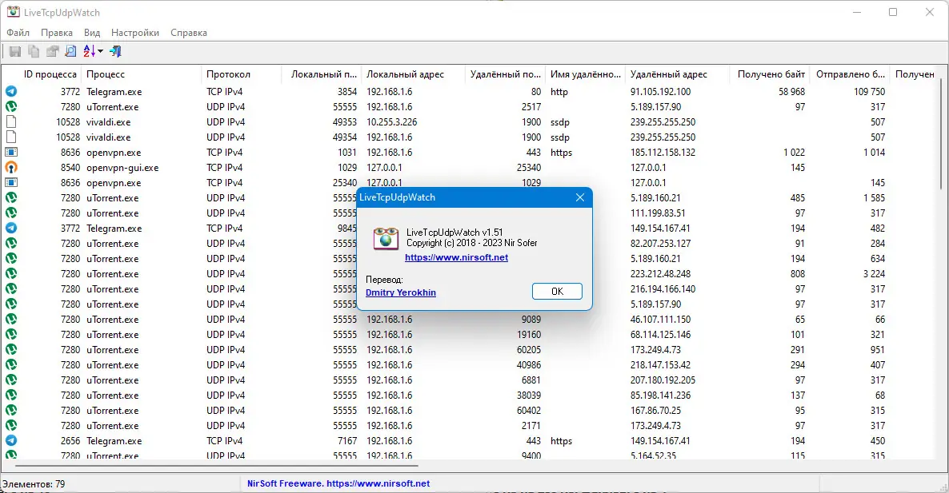Screen dimensions: 949x493
Task: Open the sort icon's dropdown arrow
Action: [x=101, y=51]
